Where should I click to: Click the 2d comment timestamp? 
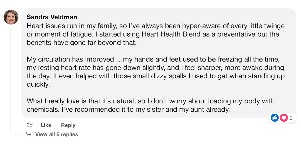point(29,125)
